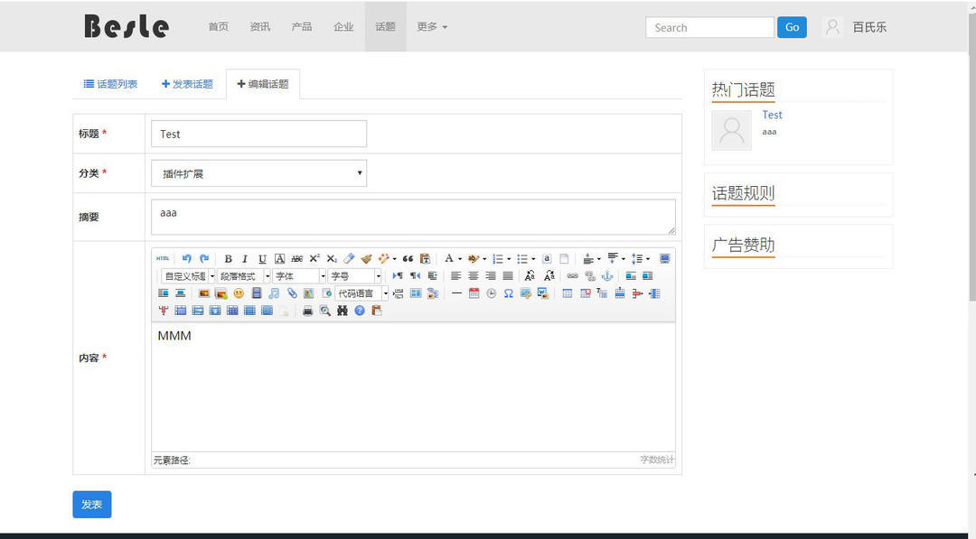Viewport: 976px width, 539px height.
Task: Click the print icon in editor
Action: point(307,311)
